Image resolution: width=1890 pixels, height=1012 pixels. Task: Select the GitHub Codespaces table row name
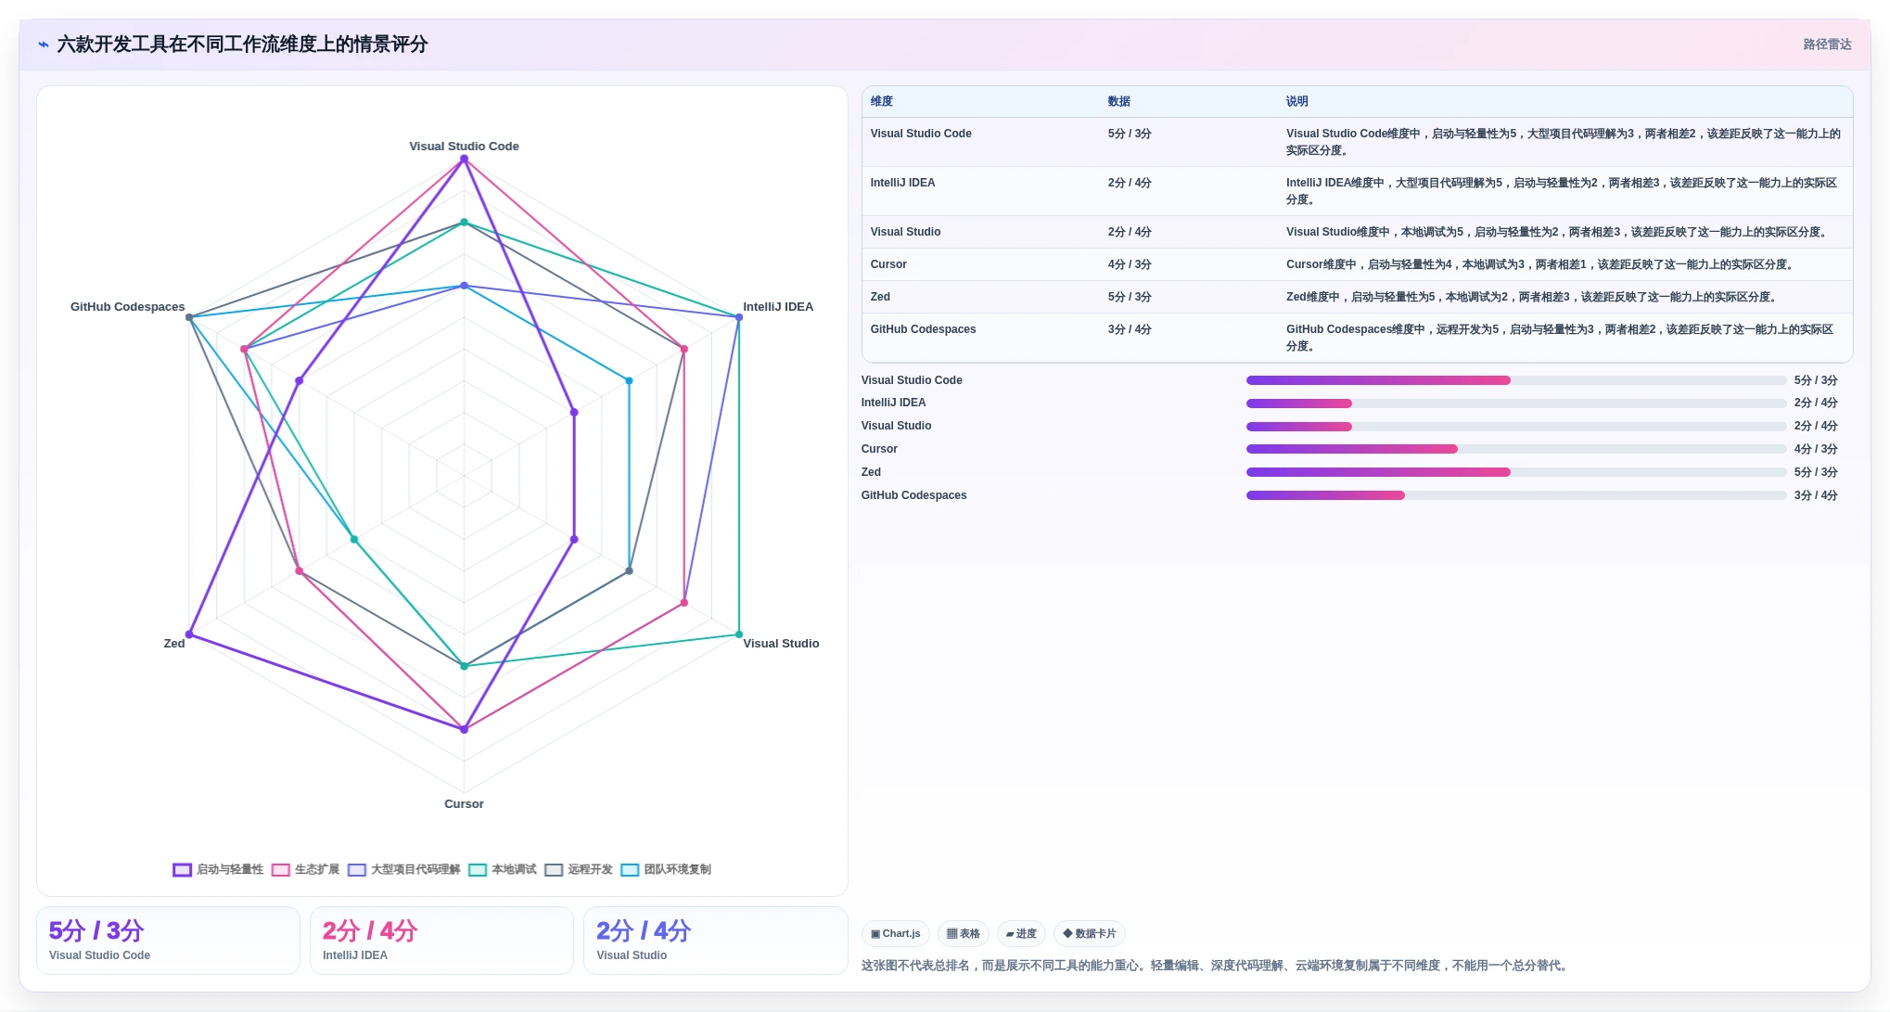[923, 329]
